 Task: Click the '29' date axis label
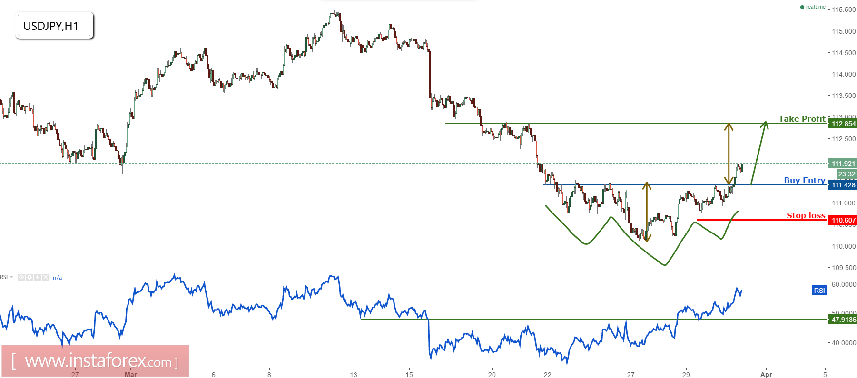686,375
